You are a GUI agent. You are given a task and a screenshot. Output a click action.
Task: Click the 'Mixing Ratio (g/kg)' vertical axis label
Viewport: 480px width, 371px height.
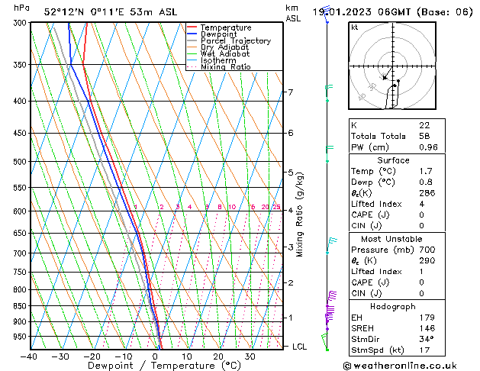point(299,215)
